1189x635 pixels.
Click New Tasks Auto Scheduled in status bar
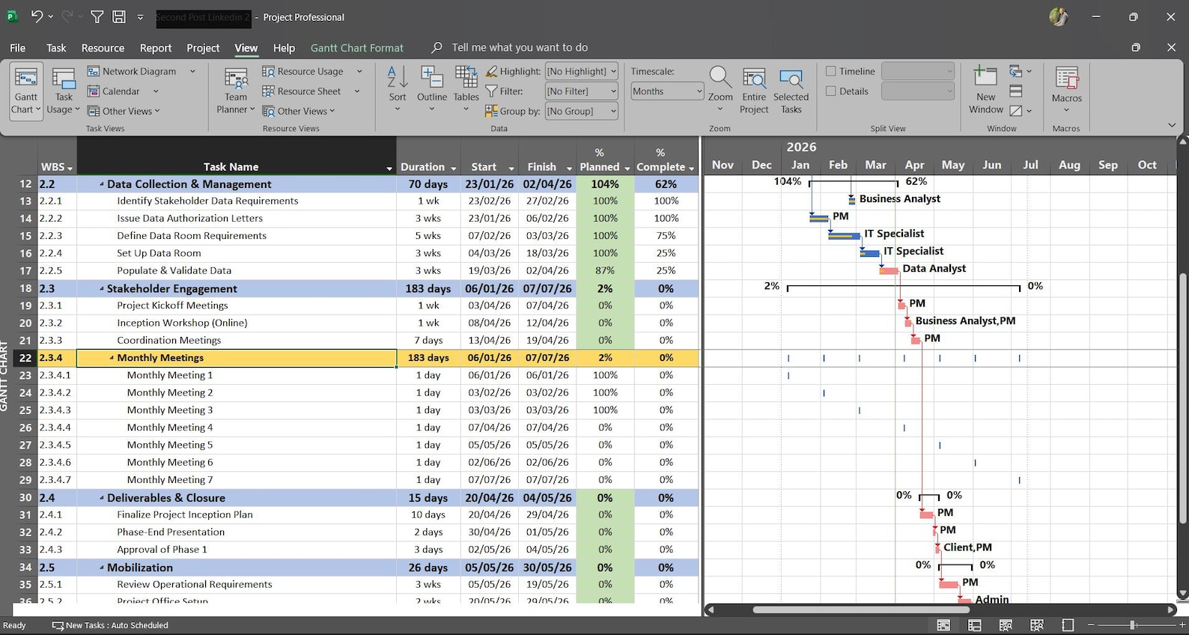110,625
